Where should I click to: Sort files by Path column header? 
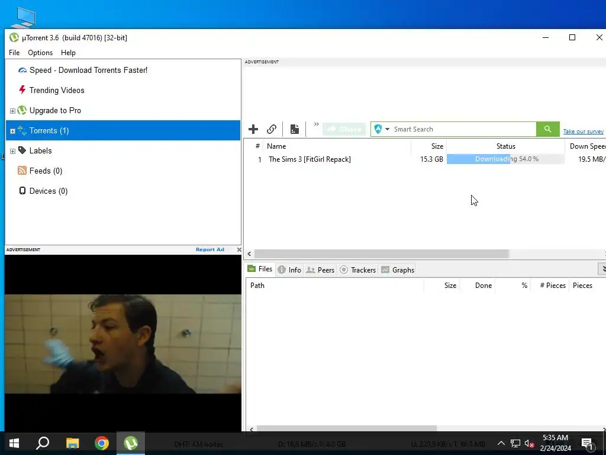(x=335, y=286)
